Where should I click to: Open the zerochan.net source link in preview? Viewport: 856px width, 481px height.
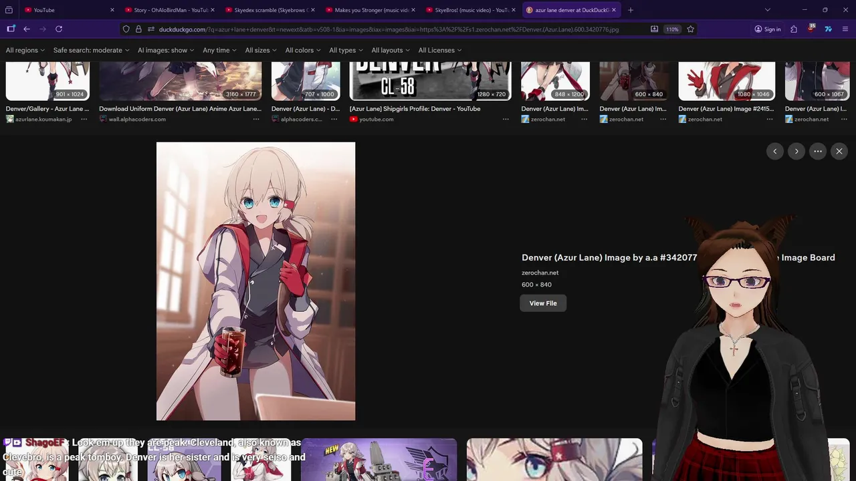tap(540, 273)
